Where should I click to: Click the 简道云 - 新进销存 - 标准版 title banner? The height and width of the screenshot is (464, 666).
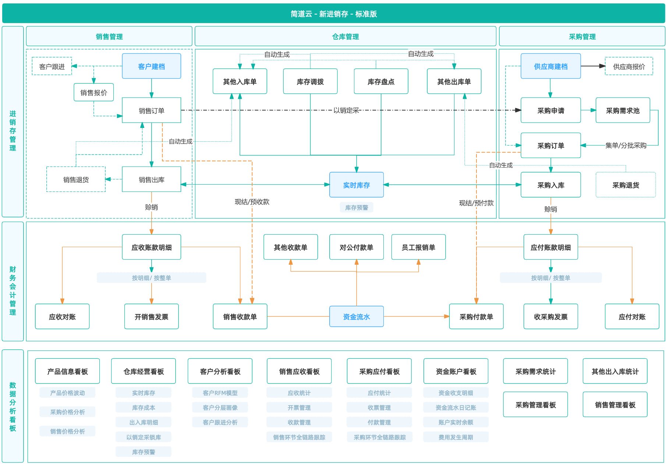point(333,14)
